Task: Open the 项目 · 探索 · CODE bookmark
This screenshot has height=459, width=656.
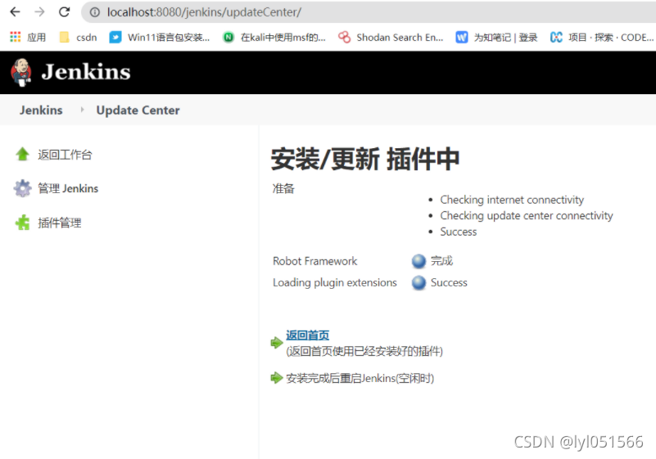Action: click(x=602, y=37)
